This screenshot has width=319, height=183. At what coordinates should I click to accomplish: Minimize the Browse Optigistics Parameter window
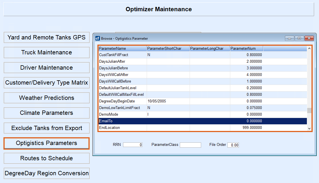290,38
